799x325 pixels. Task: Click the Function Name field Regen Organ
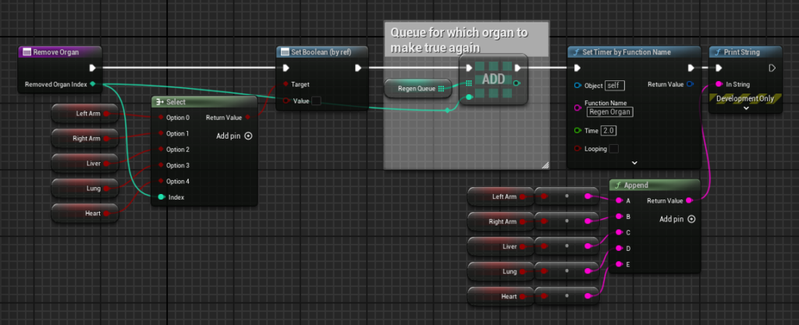coord(610,111)
